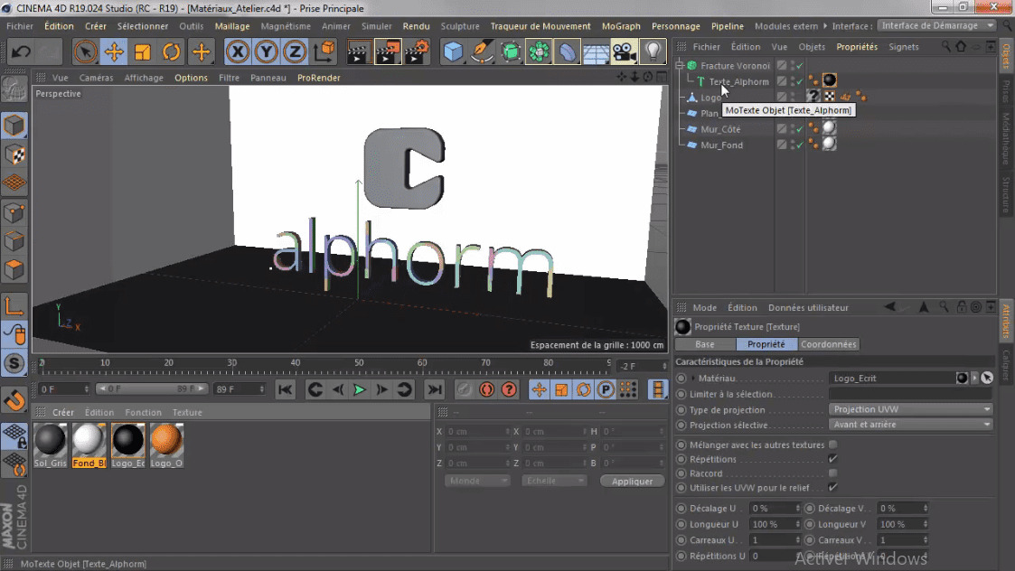
Task: Open the Rendu menu
Action: click(417, 26)
